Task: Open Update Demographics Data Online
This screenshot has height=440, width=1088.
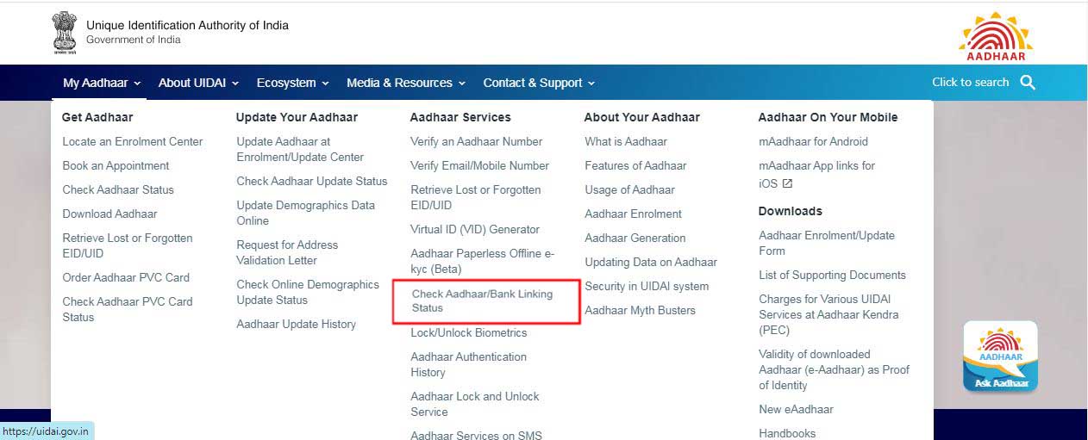Action: click(306, 213)
